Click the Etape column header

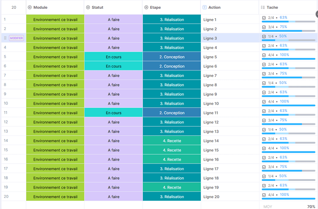click(x=171, y=7)
